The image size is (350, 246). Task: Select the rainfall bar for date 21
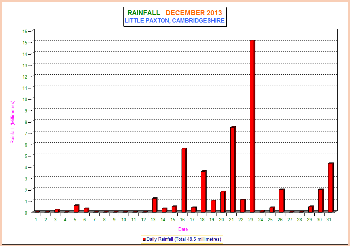click(x=233, y=170)
